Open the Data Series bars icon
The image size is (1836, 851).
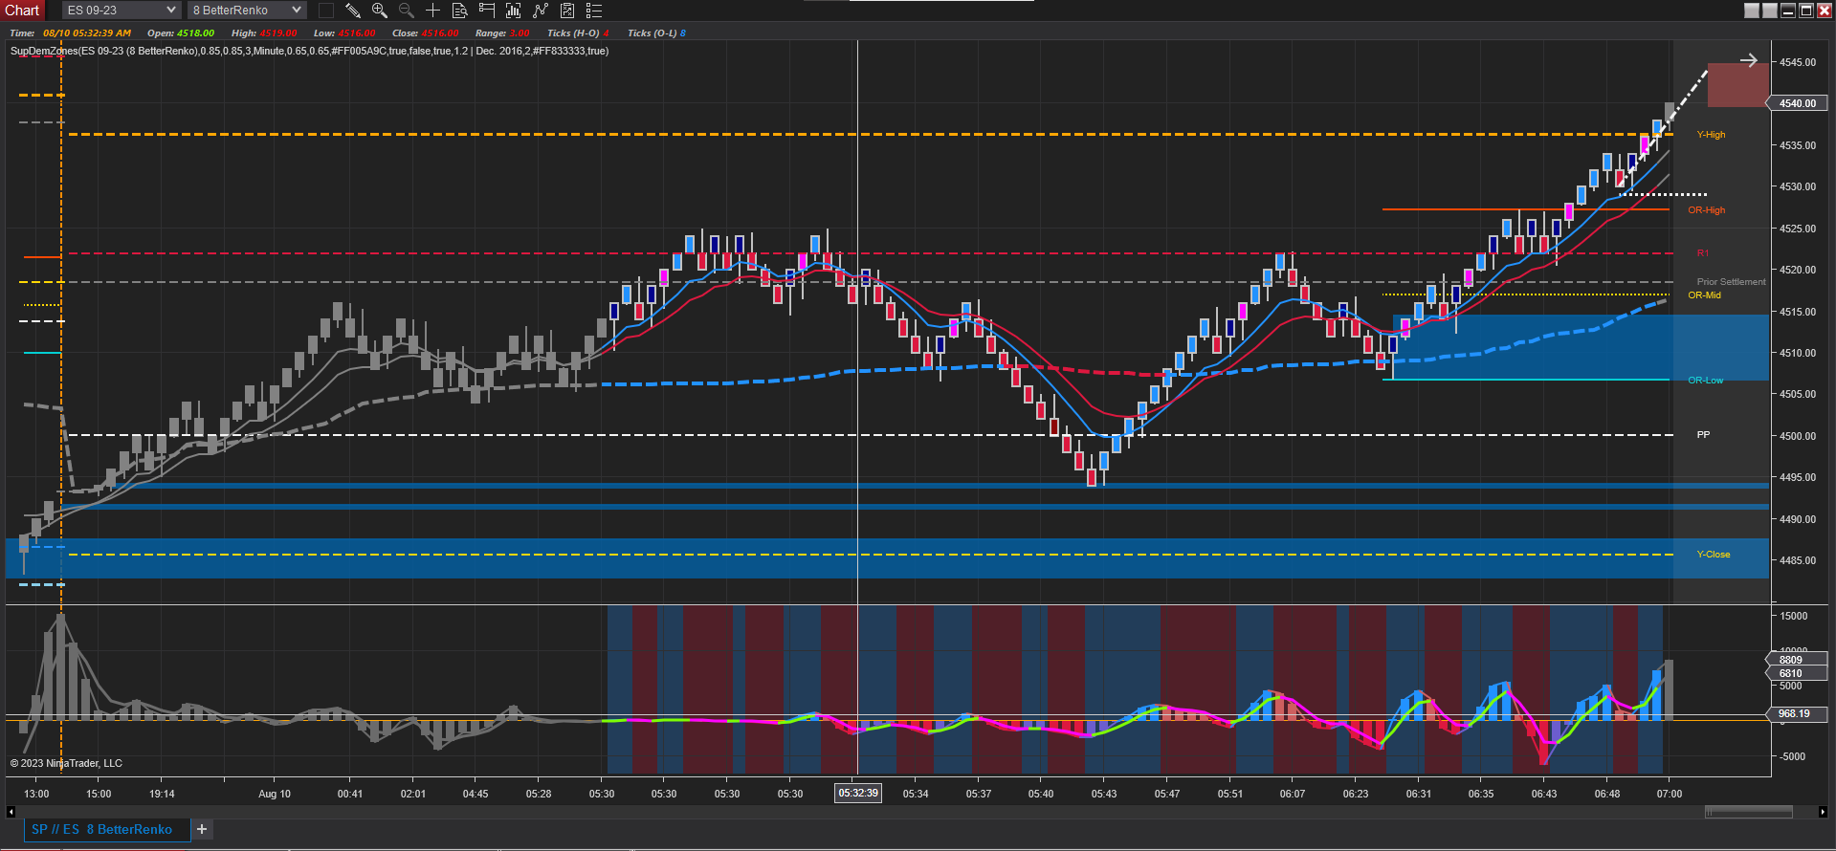click(x=514, y=11)
